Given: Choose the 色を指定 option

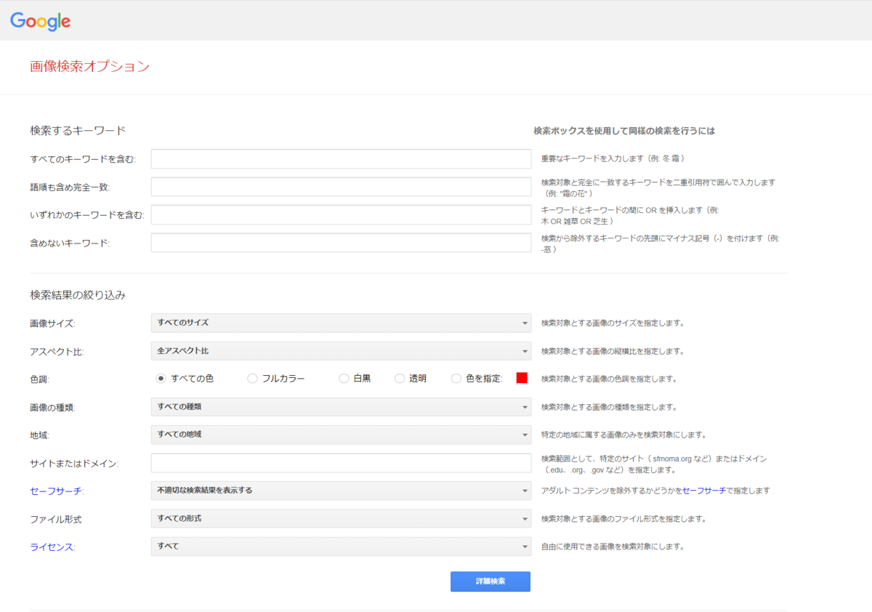Looking at the screenshot, I should point(456,378).
